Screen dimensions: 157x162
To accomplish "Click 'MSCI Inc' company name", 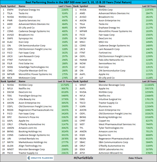I will (x=103, y=42).
